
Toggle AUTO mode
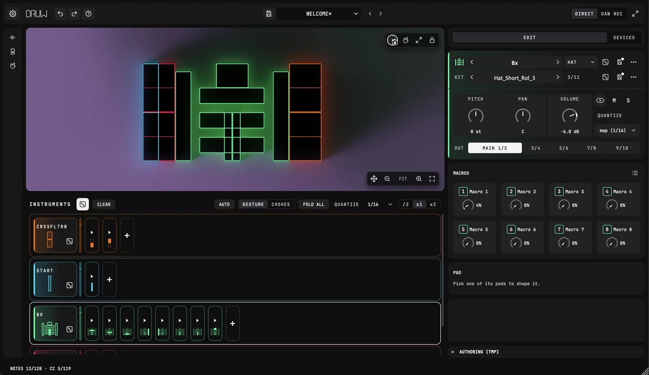coord(224,205)
